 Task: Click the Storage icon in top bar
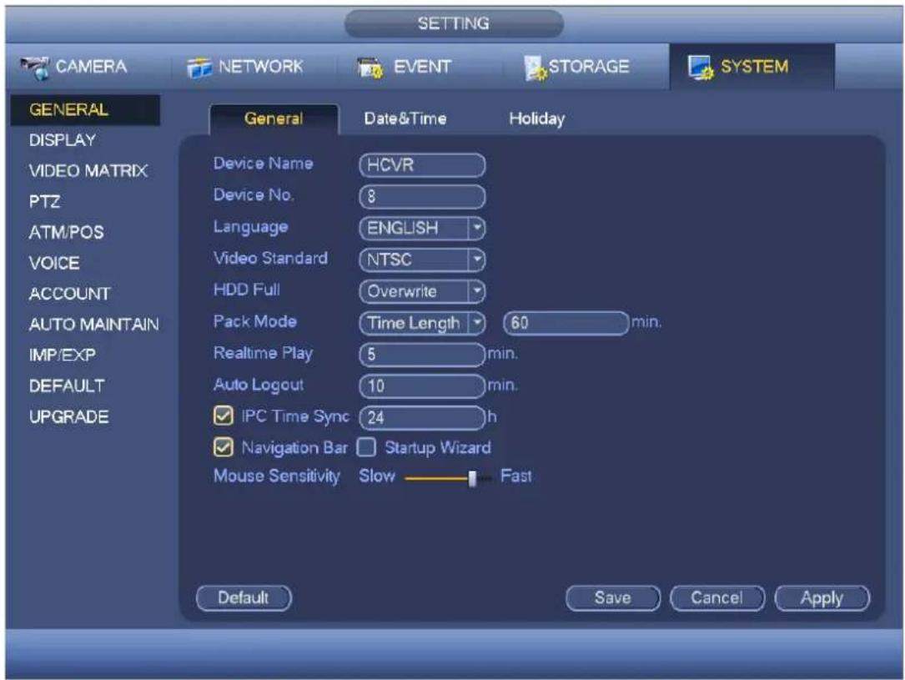pos(535,68)
